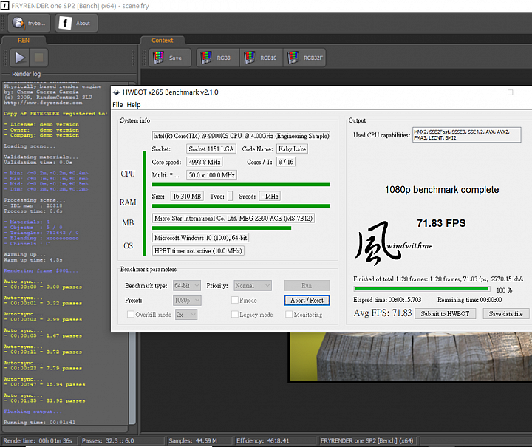Submit the score via Submit to HWBOT
532x447 pixels.
pos(445,314)
